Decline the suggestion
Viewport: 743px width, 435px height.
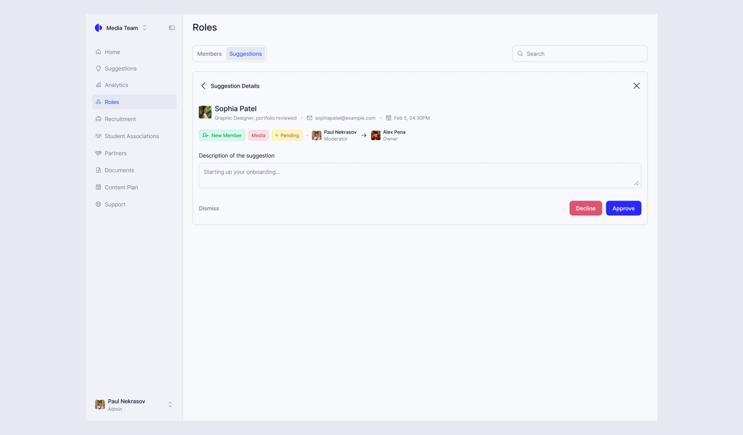[x=585, y=208]
